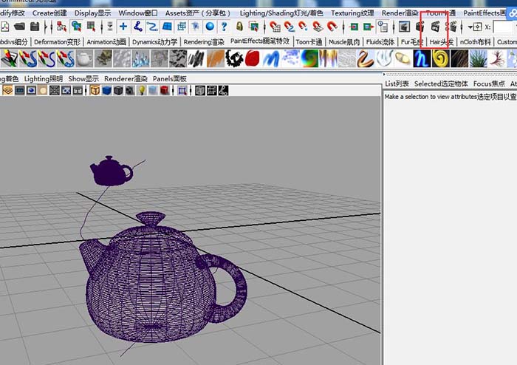Select the blue squiggle paint brush preset

pyautogui.click(x=271, y=58)
